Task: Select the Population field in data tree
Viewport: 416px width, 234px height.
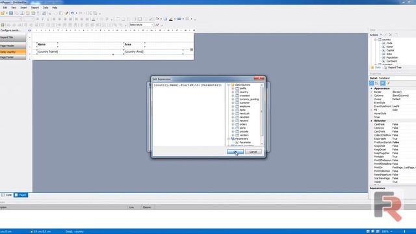Action: tap(392, 58)
